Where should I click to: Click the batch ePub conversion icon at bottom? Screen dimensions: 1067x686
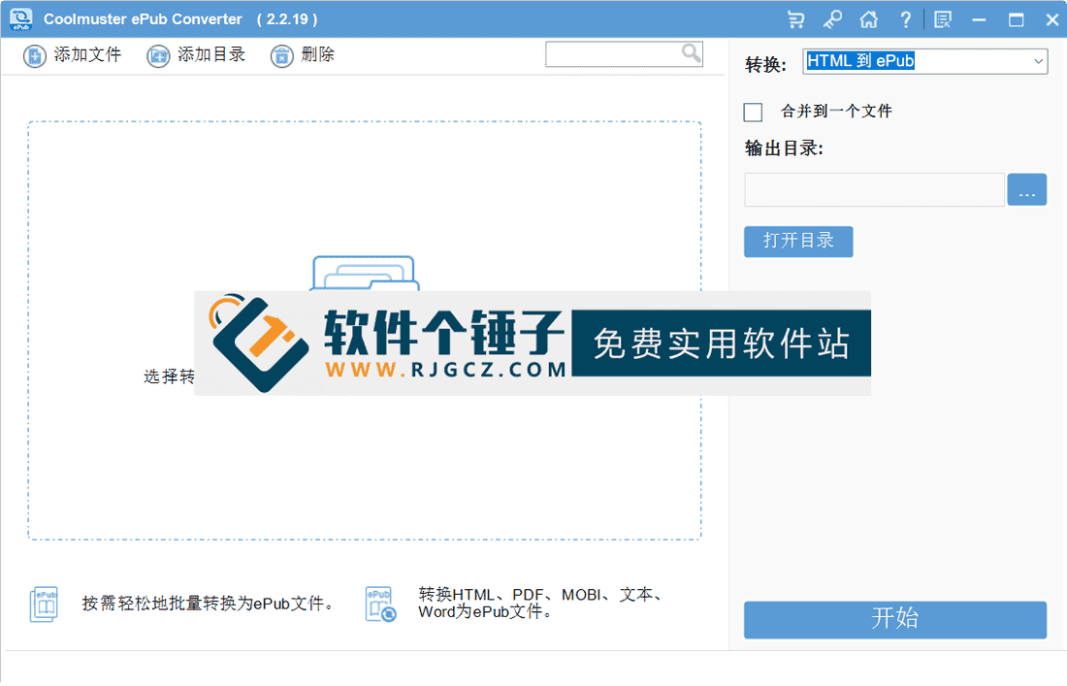[x=43, y=603]
